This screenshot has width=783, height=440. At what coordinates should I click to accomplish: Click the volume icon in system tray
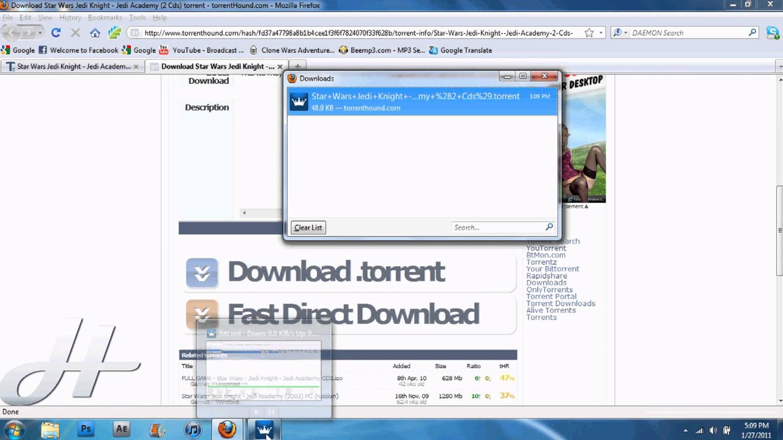(x=713, y=430)
